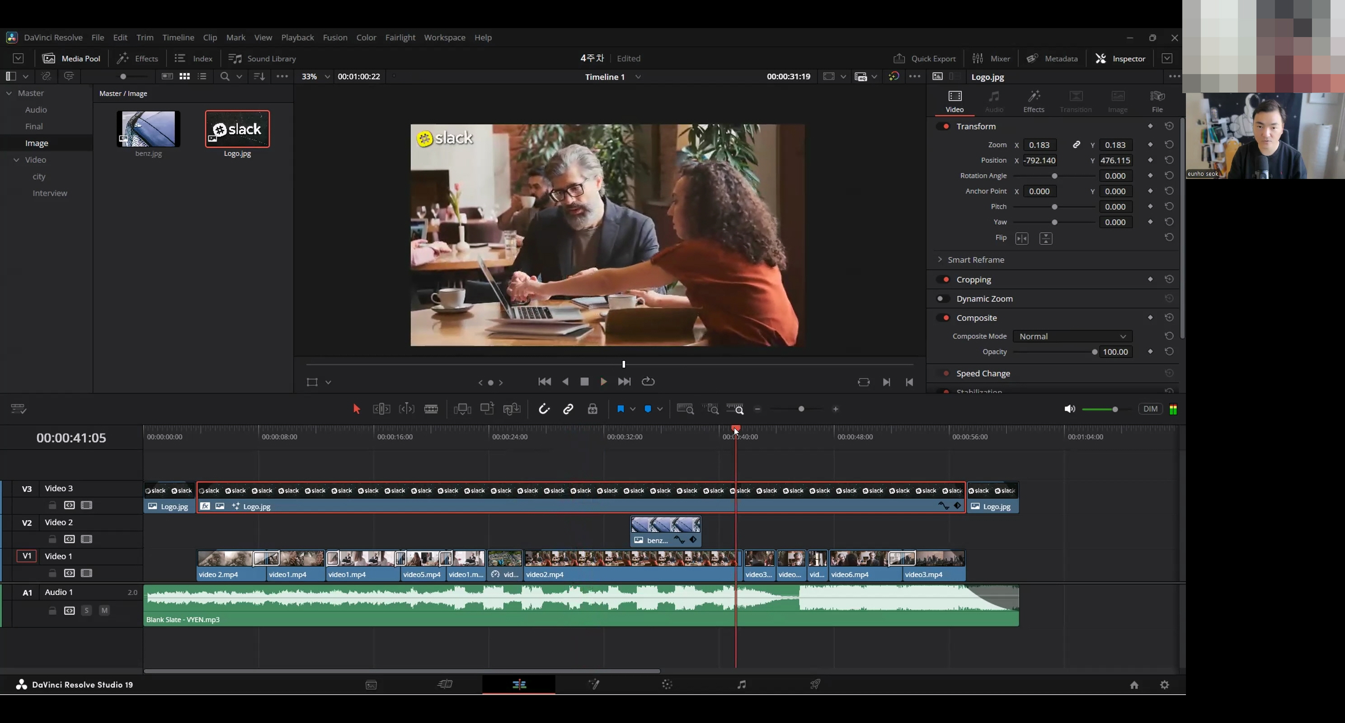Viewport: 1345px width, 723px height.
Task: Switch to Inspector File tab
Action: tap(1157, 101)
